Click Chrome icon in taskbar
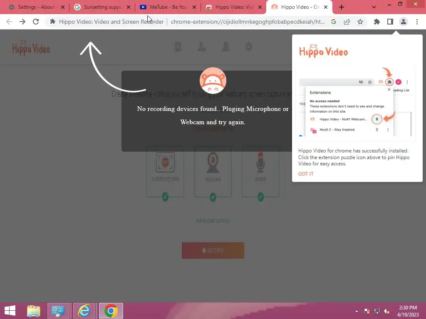This screenshot has height=319, width=426. point(111,311)
